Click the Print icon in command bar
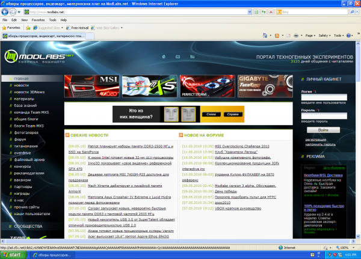Screen dimensions: 361x259 click(x=296, y=35)
